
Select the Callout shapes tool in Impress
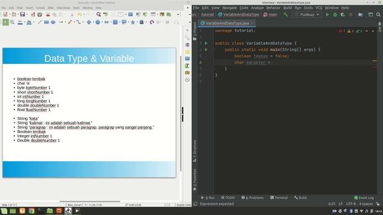124,22
